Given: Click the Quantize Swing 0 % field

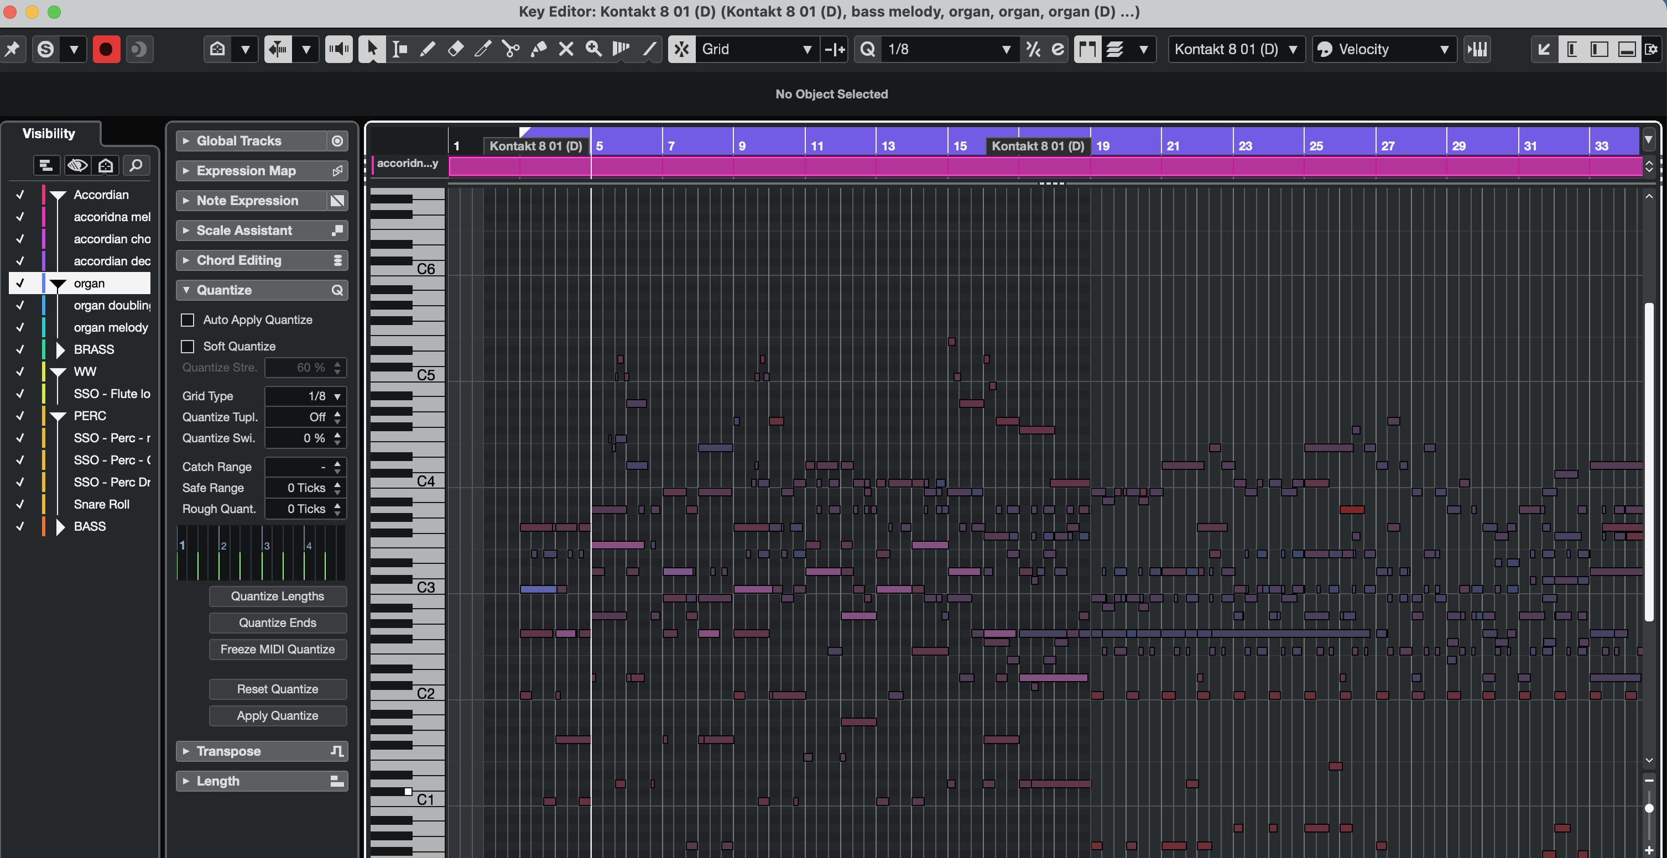Looking at the screenshot, I should (x=305, y=438).
